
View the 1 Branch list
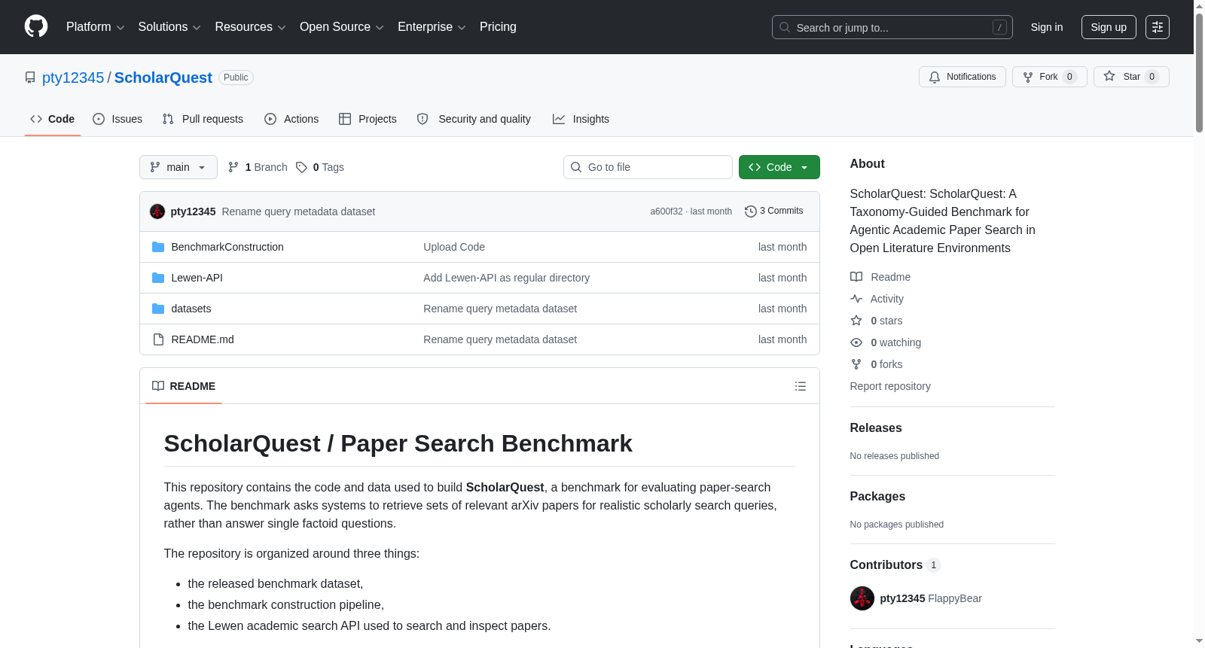click(258, 167)
